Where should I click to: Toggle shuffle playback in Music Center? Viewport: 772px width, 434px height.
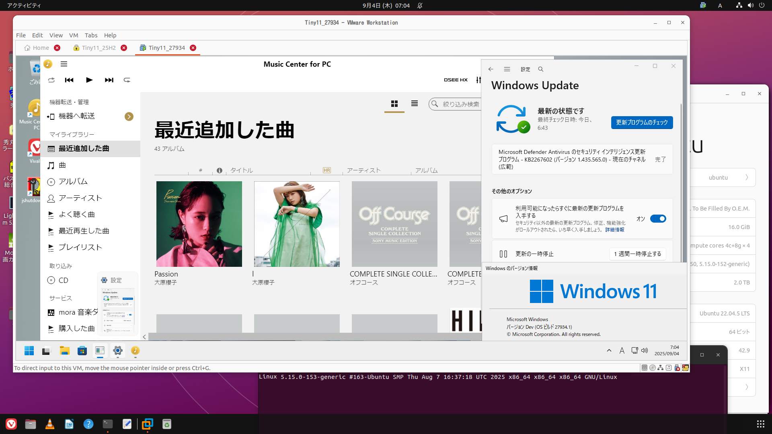point(51,80)
